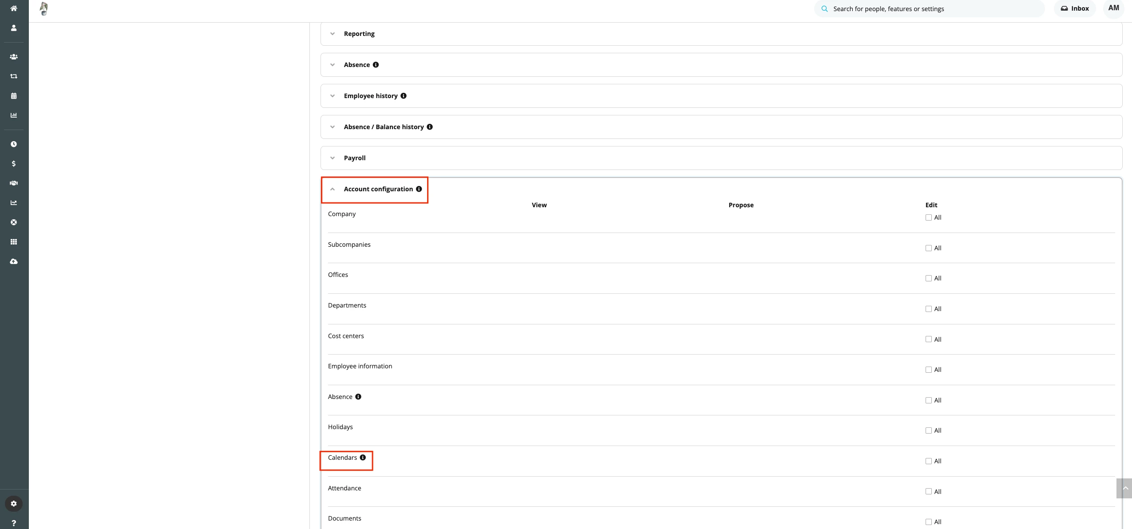Expand the Absence / Balance history chevron
This screenshot has height=529, width=1132.
332,127
